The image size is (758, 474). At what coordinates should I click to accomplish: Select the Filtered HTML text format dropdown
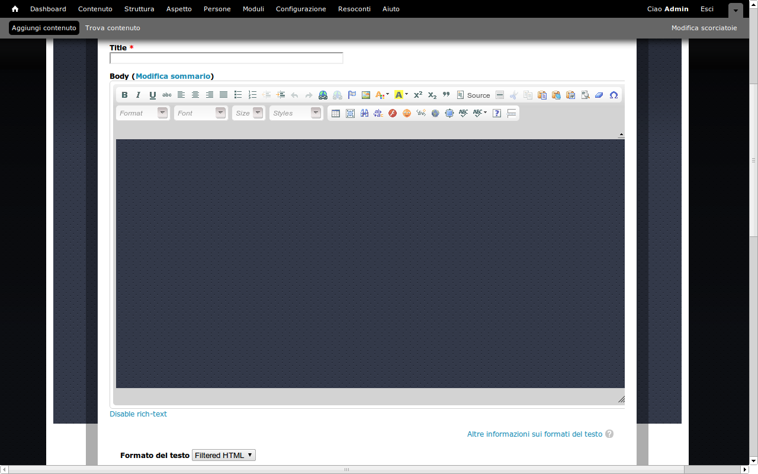click(224, 455)
